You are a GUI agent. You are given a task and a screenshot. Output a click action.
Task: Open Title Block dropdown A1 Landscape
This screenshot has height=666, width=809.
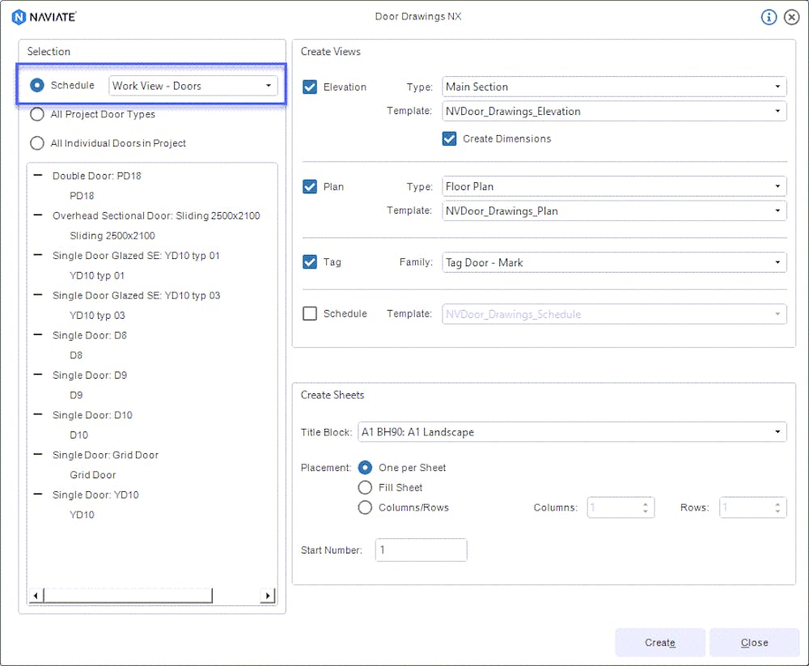572,432
